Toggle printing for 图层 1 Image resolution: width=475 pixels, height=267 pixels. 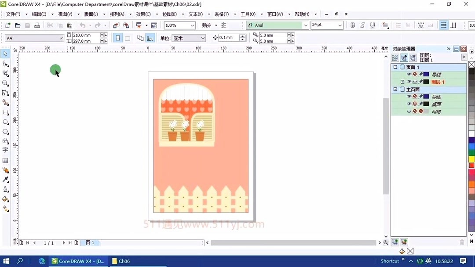tap(415, 82)
